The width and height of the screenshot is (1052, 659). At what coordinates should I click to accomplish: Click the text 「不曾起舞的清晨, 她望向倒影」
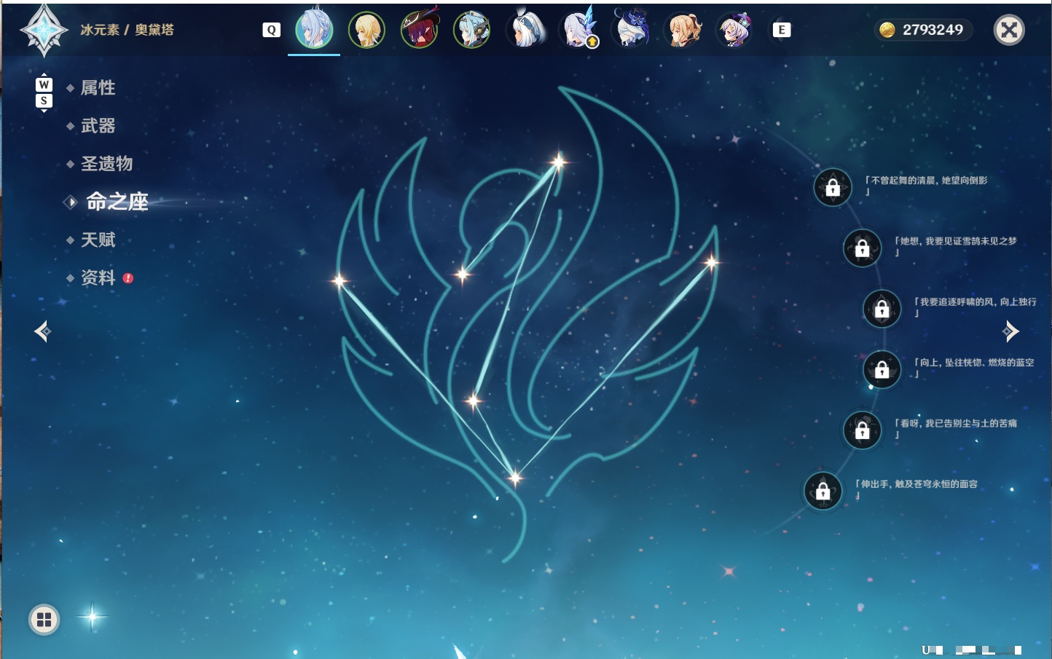coord(927,186)
